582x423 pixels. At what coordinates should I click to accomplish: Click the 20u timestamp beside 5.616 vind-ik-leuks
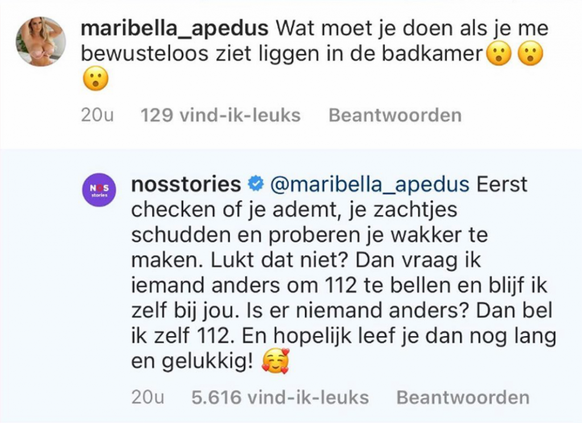(147, 397)
